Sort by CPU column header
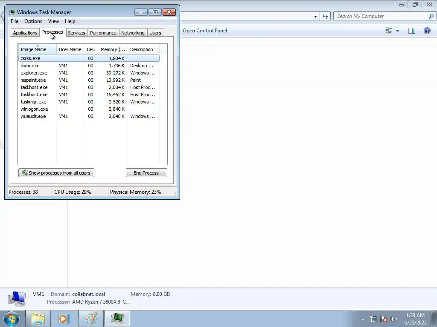Image resolution: width=437 pixels, height=327 pixels. tap(91, 49)
